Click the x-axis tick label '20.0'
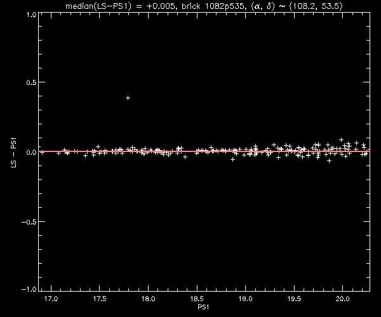The height and width of the screenshot is (317, 381). click(x=343, y=299)
